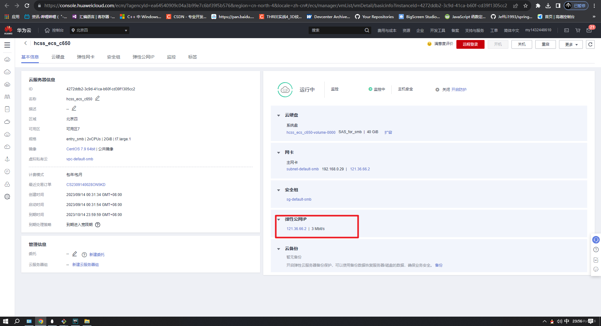Open File Explorer from taskbar

click(x=87, y=321)
